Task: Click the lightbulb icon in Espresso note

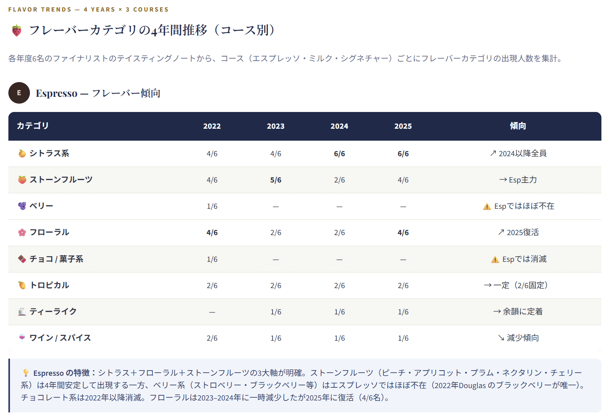Action: pyautogui.click(x=26, y=373)
